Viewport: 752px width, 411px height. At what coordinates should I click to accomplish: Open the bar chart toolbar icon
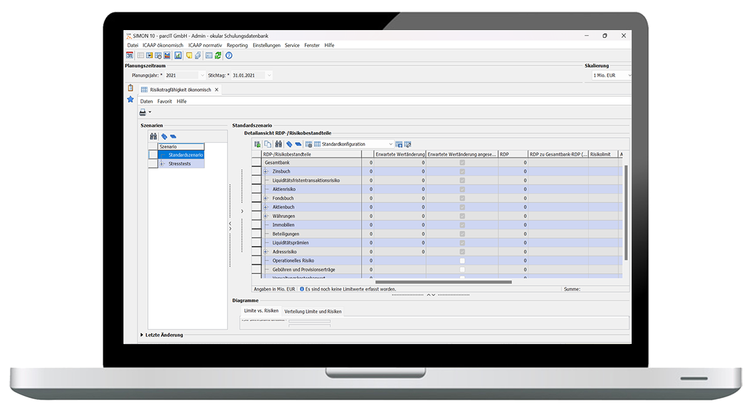[178, 56]
